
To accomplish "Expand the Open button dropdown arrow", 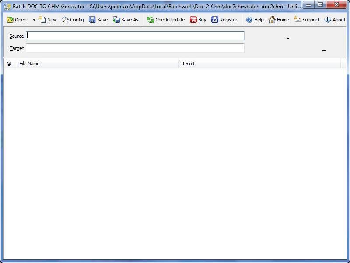I will coord(34,20).
